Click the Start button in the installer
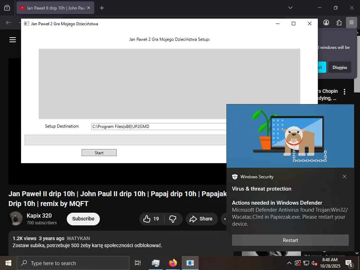 click(x=99, y=153)
